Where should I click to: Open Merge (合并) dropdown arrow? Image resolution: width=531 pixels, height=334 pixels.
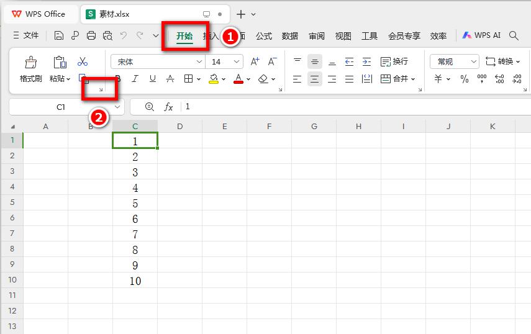(x=413, y=79)
